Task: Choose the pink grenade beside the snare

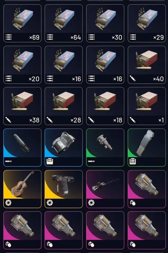Action: click(147, 189)
